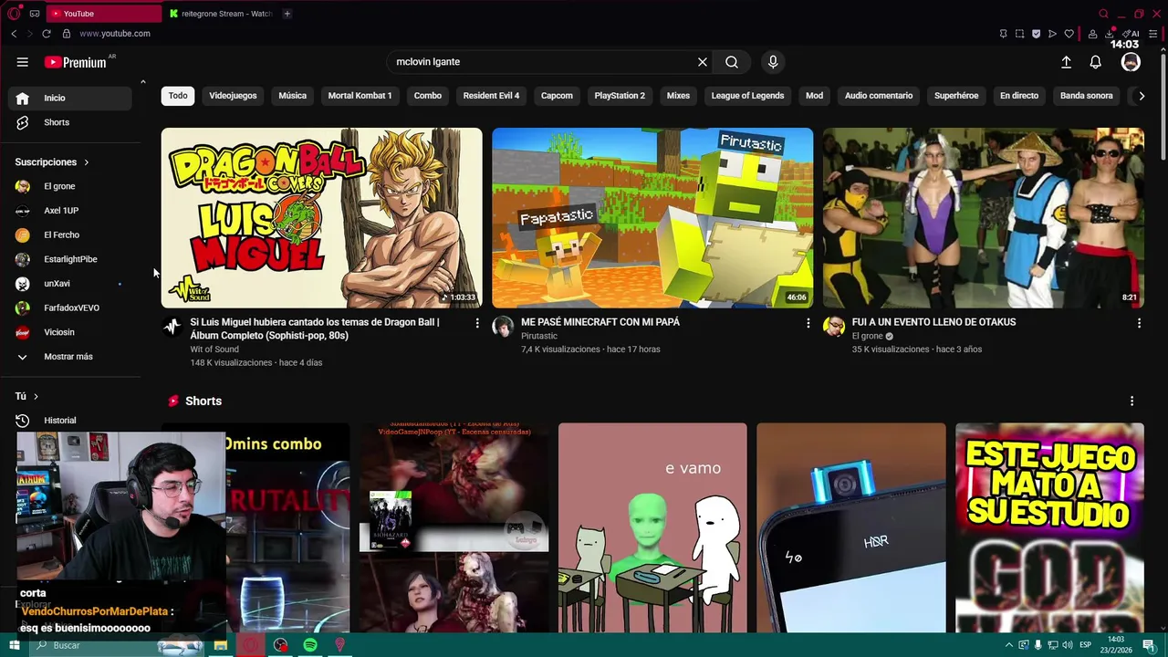Open Spotify from the Windows taskbar

coord(310,645)
